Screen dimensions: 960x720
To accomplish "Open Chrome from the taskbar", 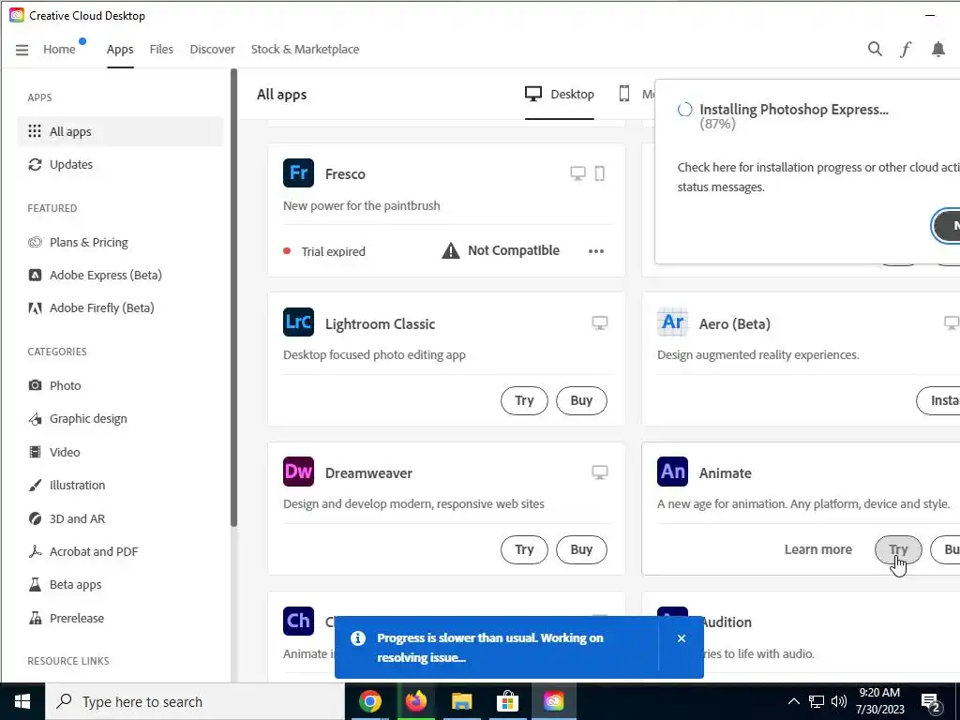I will [369, 701].
